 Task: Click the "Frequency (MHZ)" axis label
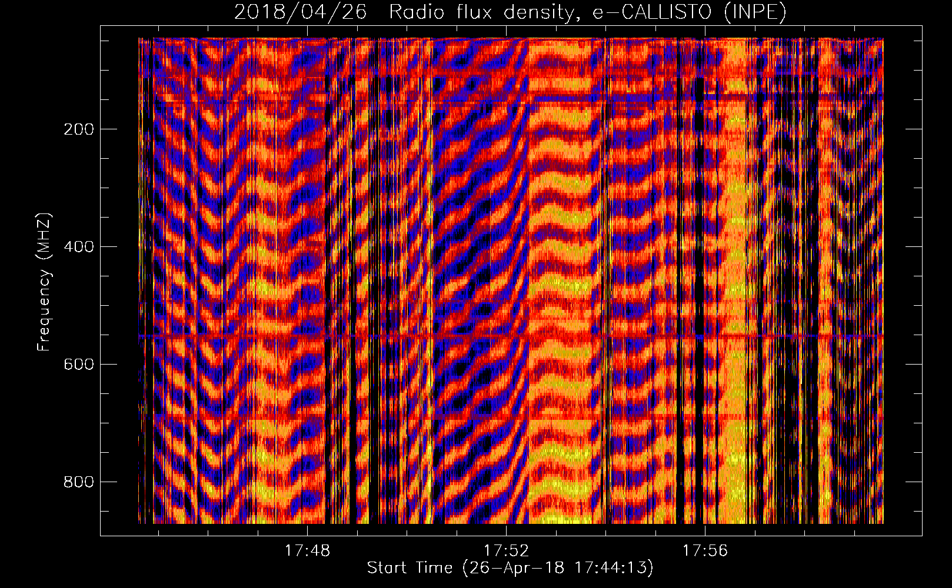coord(44,282)
